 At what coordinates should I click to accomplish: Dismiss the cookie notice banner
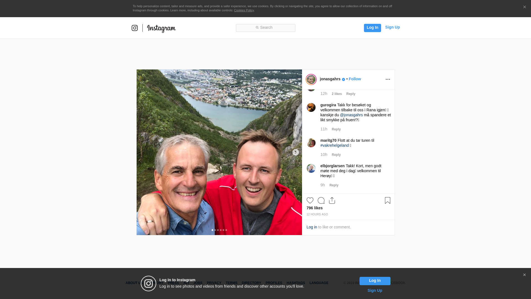click(524, 7)
